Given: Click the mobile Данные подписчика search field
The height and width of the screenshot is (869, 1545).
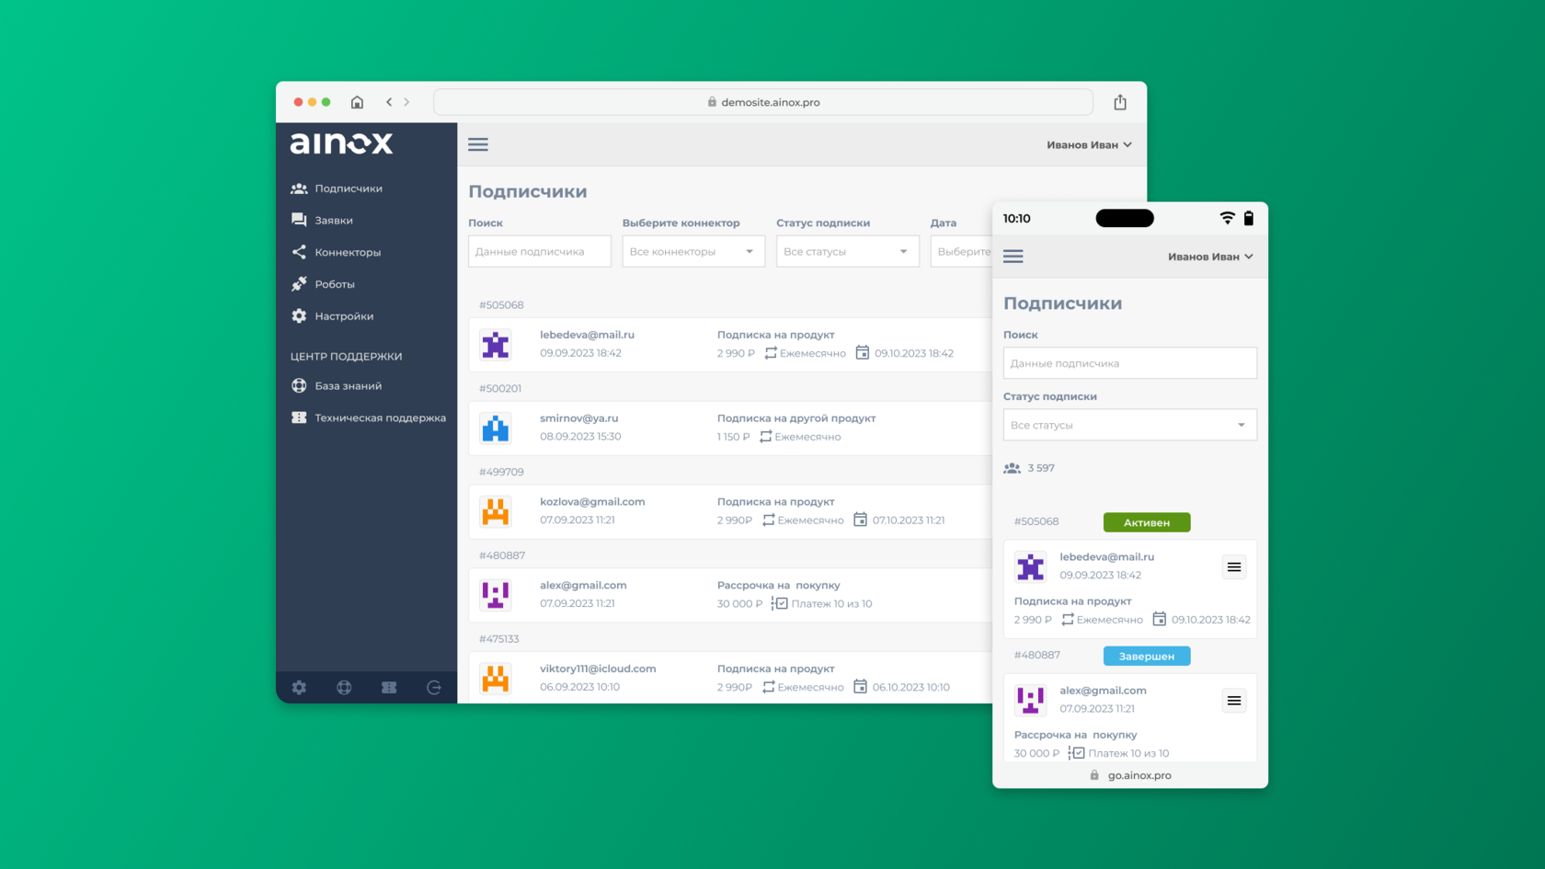Looking at the screenshot, I should click(1129, 363).
